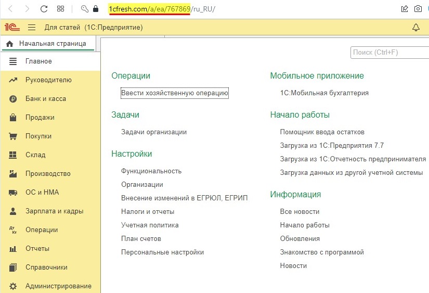Click the Главное list icon
Screen dimensions: 429x293
tap(13, 61)
